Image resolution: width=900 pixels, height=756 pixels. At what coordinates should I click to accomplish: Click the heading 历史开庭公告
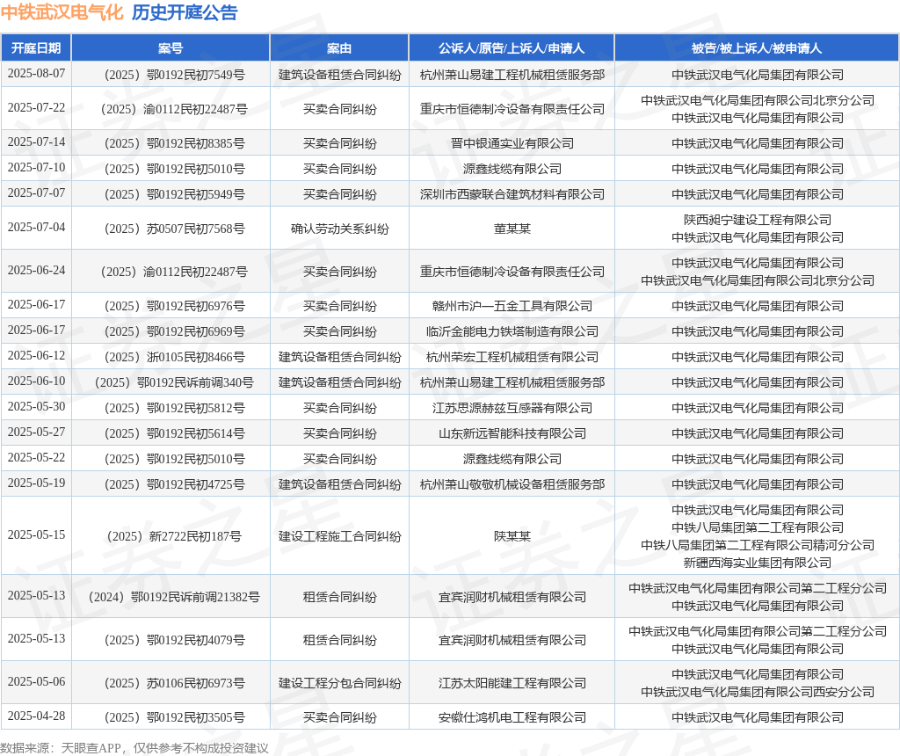(x=185, y=12)
